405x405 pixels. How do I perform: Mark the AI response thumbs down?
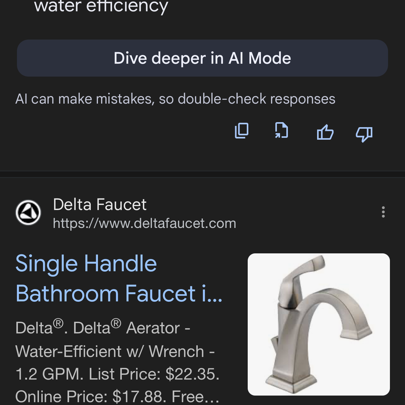pyautogui.click(x=364, y=134)
